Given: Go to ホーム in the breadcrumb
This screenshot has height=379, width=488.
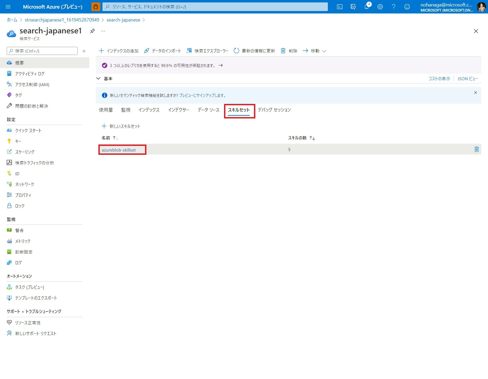Looking at the screenshot, I should pos(12,20).
